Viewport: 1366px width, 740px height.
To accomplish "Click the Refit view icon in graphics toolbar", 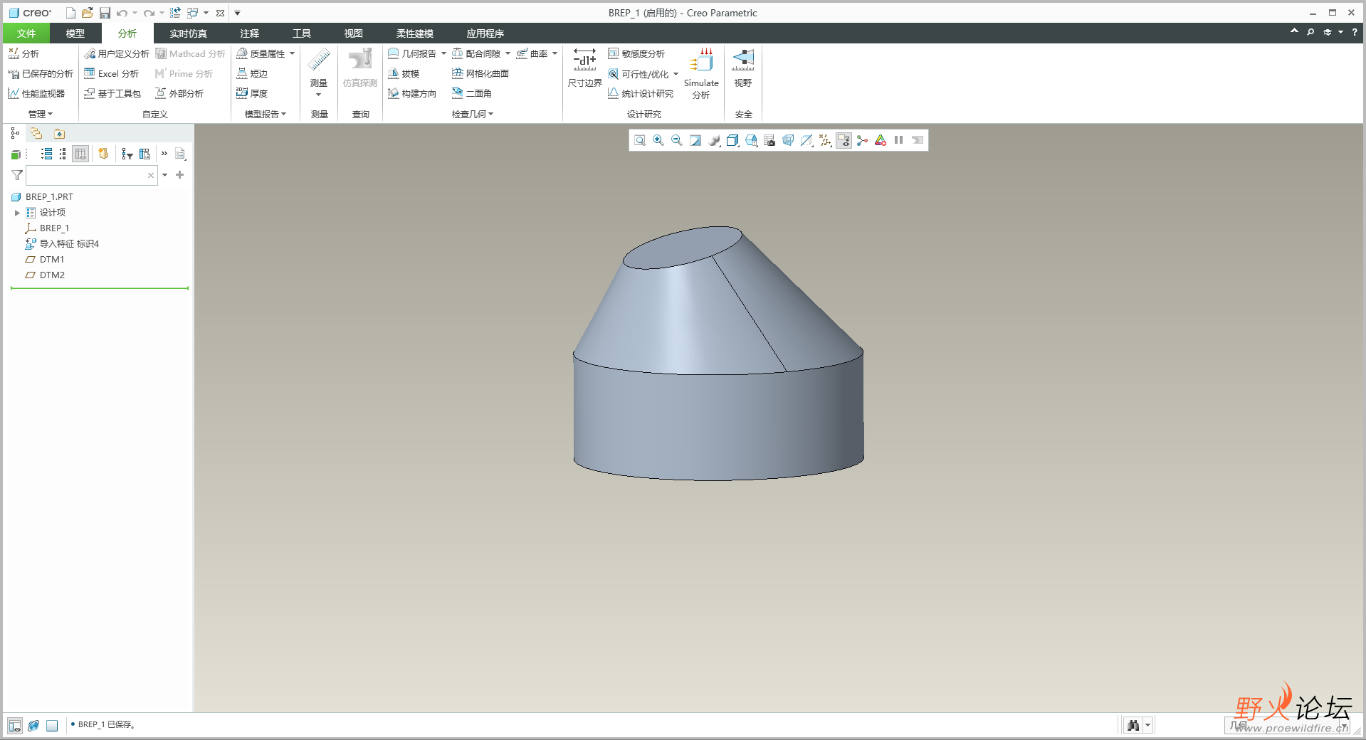I will point(640,140).
